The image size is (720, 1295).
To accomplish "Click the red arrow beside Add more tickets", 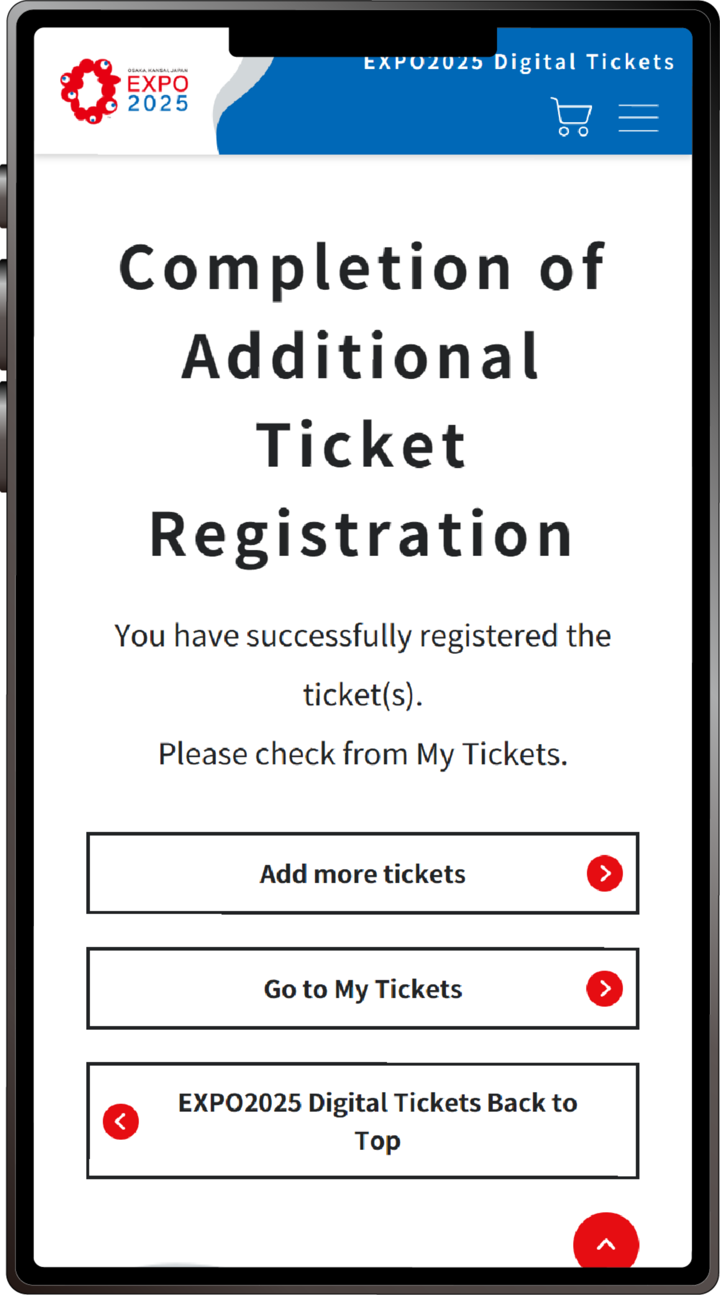I will point(605,873).
